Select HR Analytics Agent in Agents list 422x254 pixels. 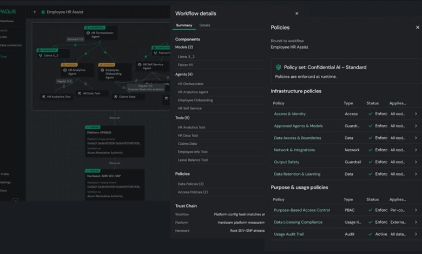coord(193,92)
